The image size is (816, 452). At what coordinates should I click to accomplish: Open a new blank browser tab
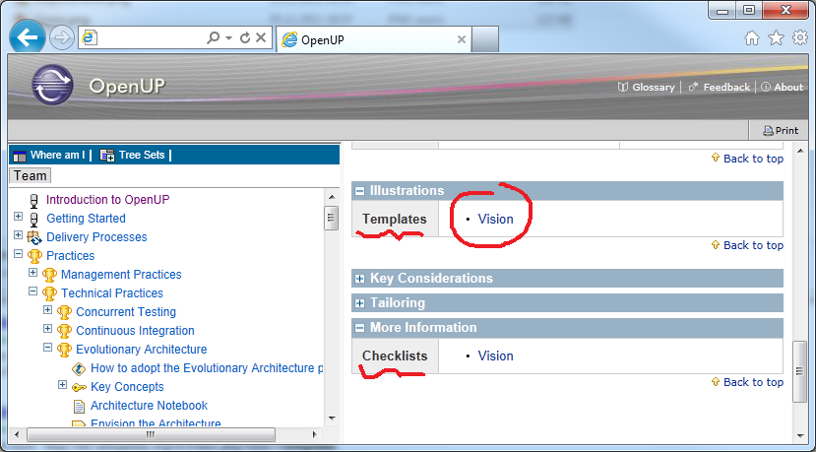[485, 39]
